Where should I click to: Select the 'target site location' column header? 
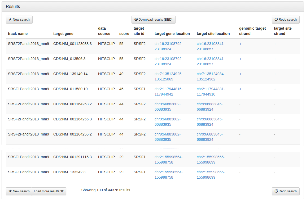[x=213, y=34]
